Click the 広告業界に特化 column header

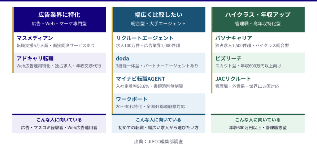[59, 15]
